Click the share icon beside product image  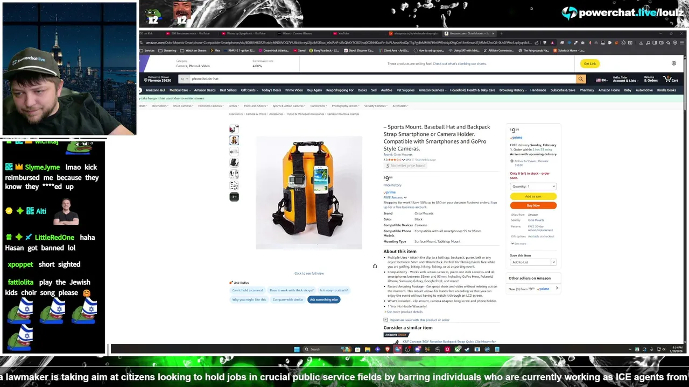tap(375, 266)
